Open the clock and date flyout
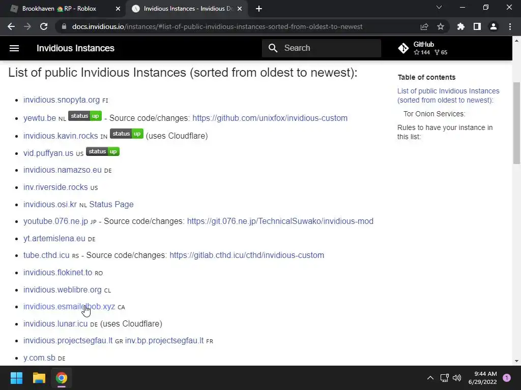The image size is (521, 390). (482, 378)
